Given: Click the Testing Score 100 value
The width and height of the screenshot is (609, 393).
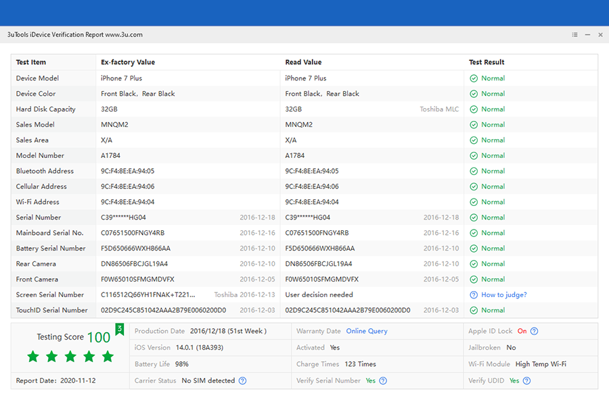Looking at the screenshot, I should (x=99, y=338).
